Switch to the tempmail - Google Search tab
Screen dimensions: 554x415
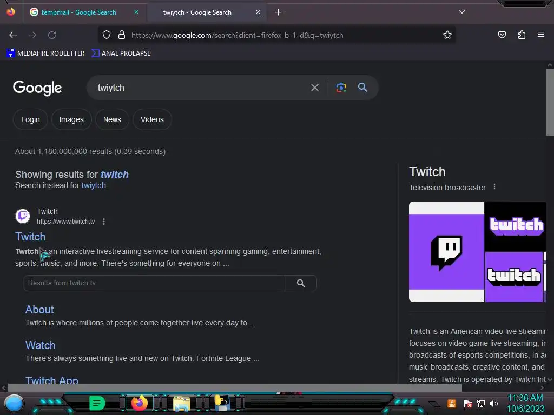(x=79, y=12)
